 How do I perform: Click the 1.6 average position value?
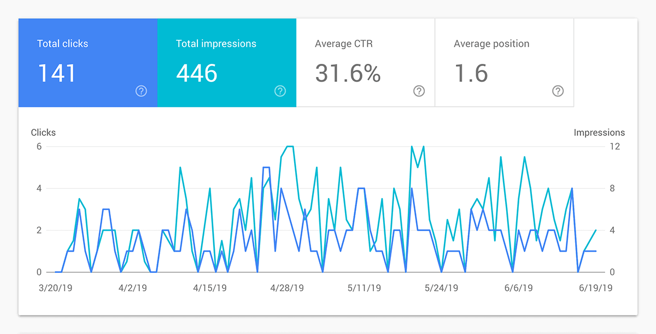[471, 73]
